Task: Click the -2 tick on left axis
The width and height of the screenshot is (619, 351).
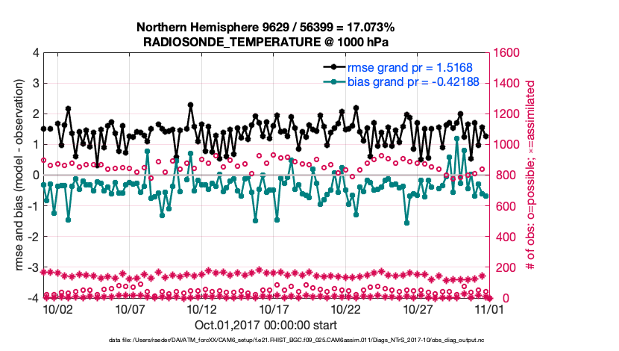Action: (33, 237)
